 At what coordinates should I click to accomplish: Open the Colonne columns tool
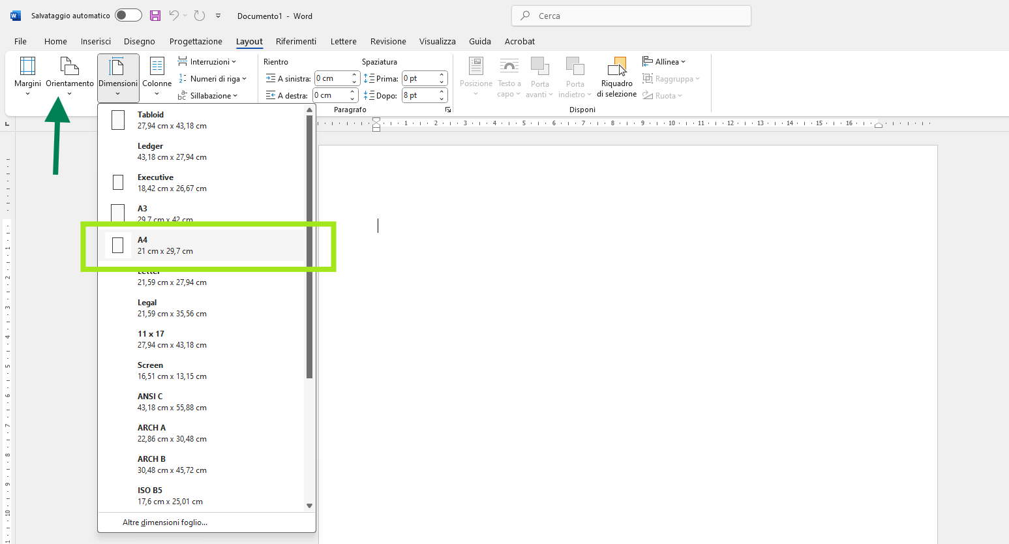[157, 67]
